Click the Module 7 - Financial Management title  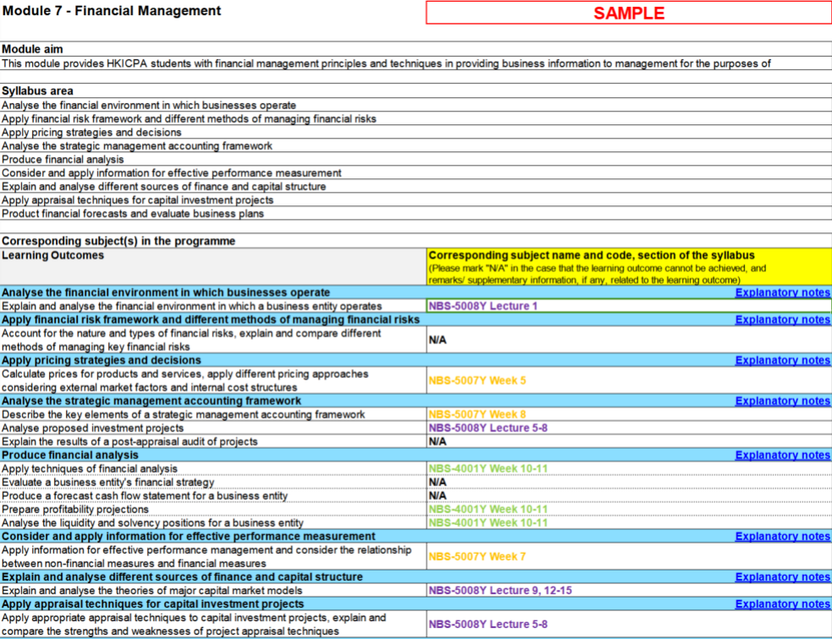coord(112,11)
